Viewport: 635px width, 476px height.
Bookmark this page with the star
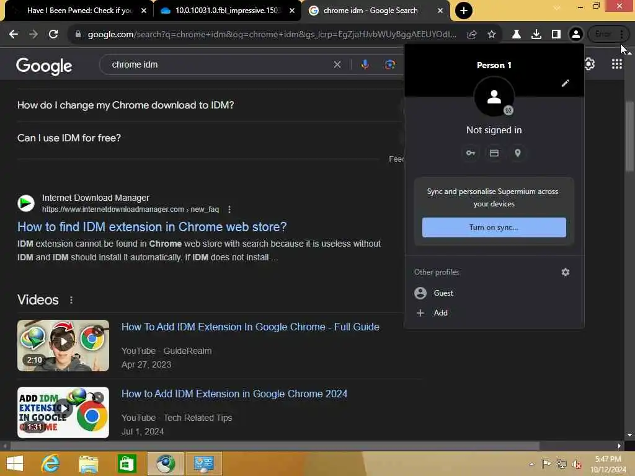tap(492, 35)
